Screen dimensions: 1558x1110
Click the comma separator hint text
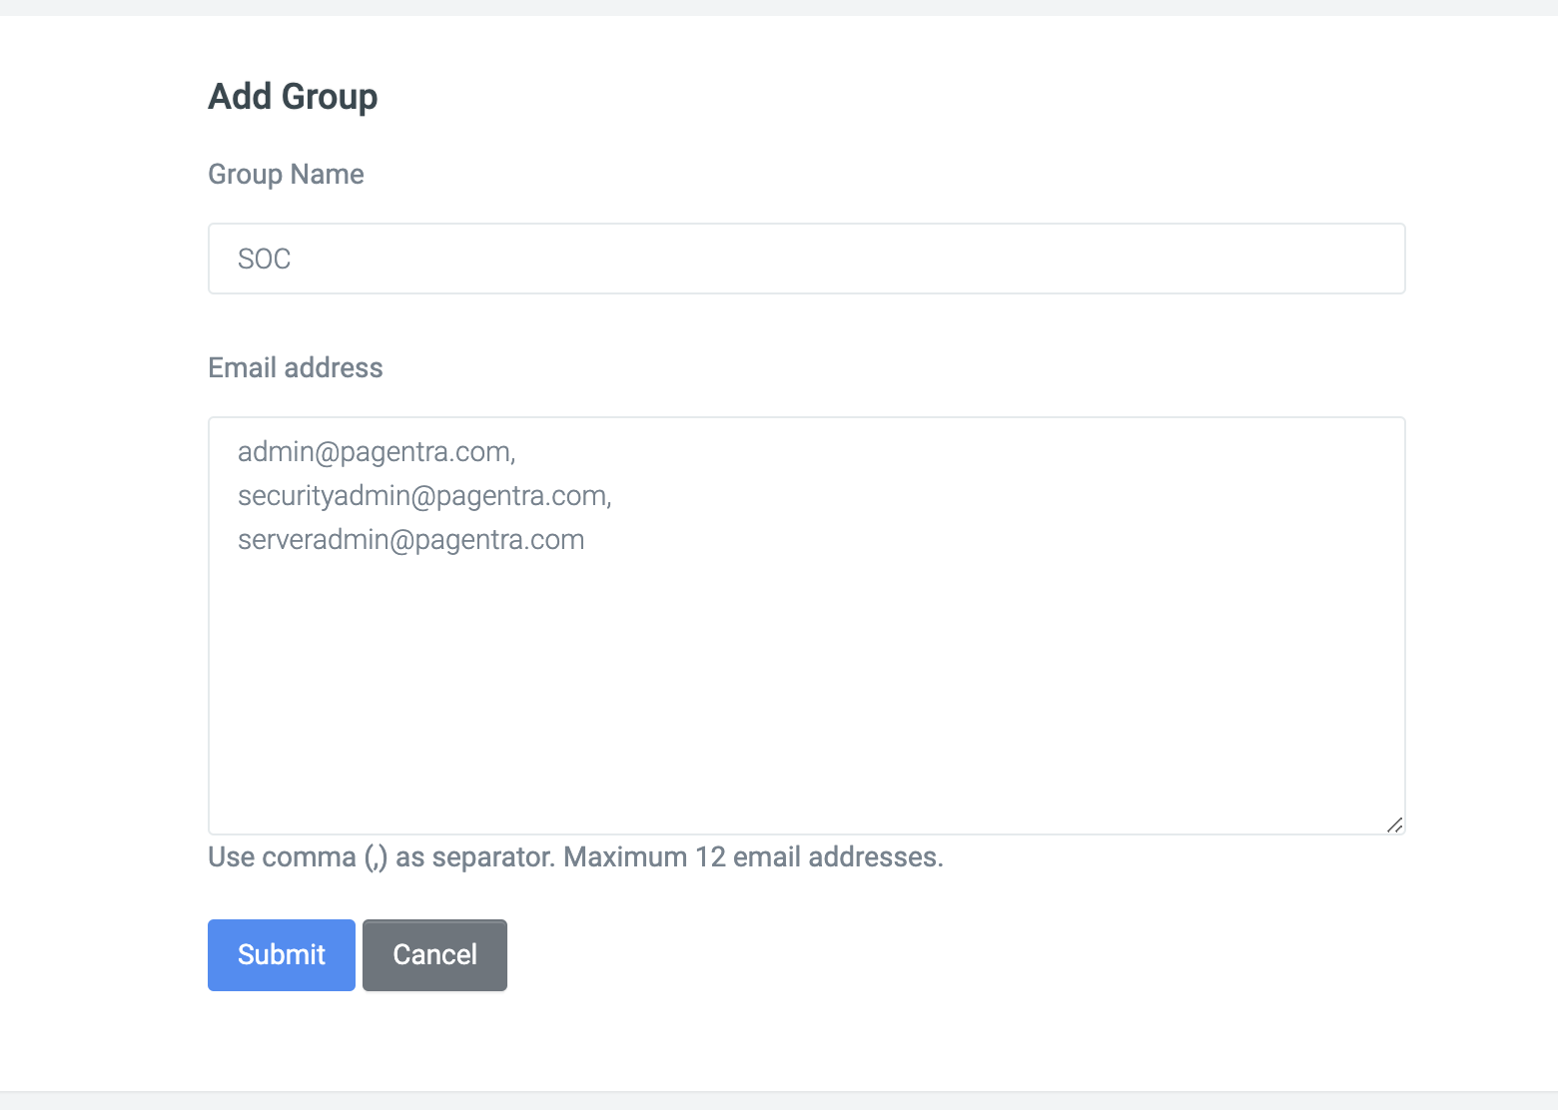(x=381, y=857)
